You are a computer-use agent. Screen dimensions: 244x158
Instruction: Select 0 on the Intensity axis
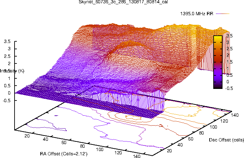[x=9, y=93]
